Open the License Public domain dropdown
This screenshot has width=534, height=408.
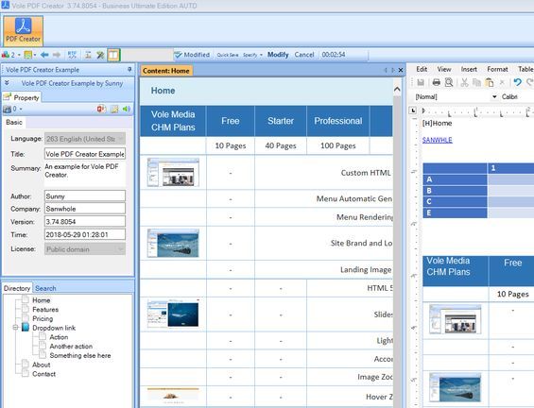85,249
